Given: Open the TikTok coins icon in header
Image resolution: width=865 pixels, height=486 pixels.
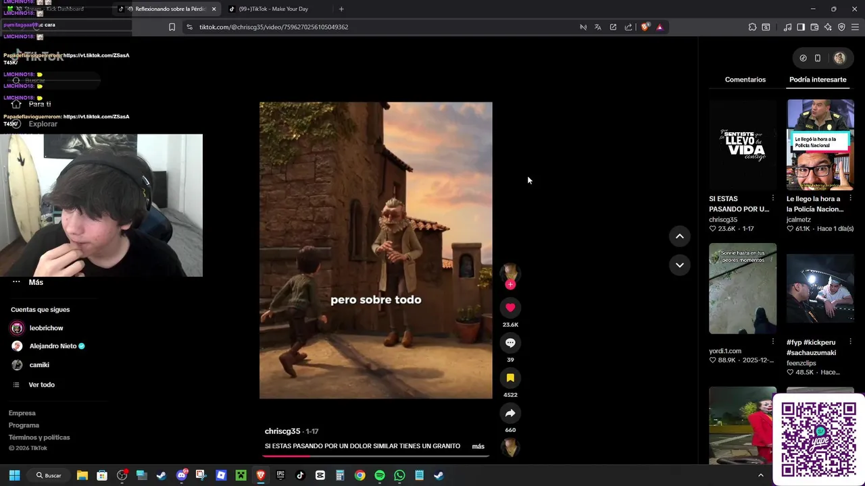Looking at the screenshot, I should point(803,58).
